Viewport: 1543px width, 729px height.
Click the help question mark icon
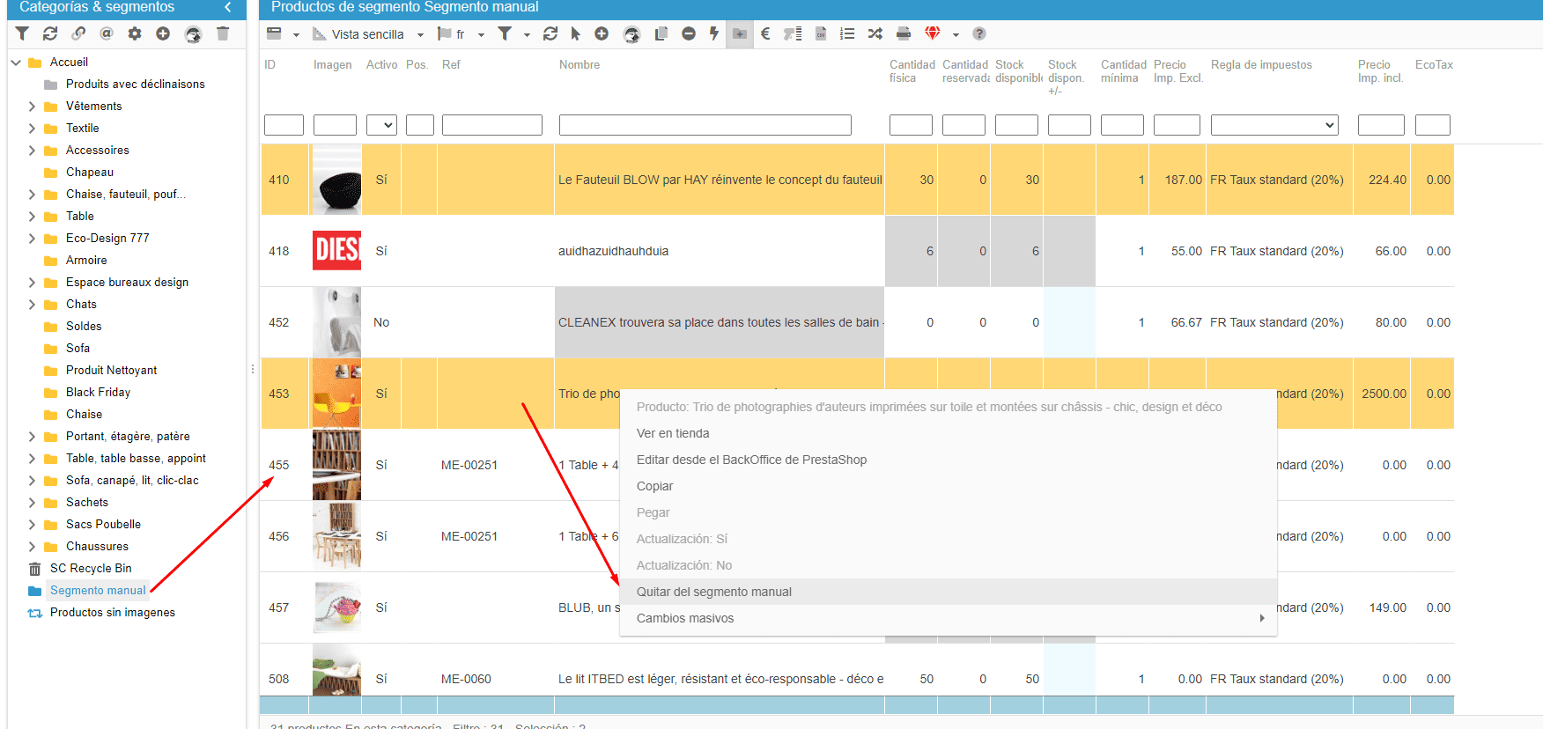click(978, 33)
